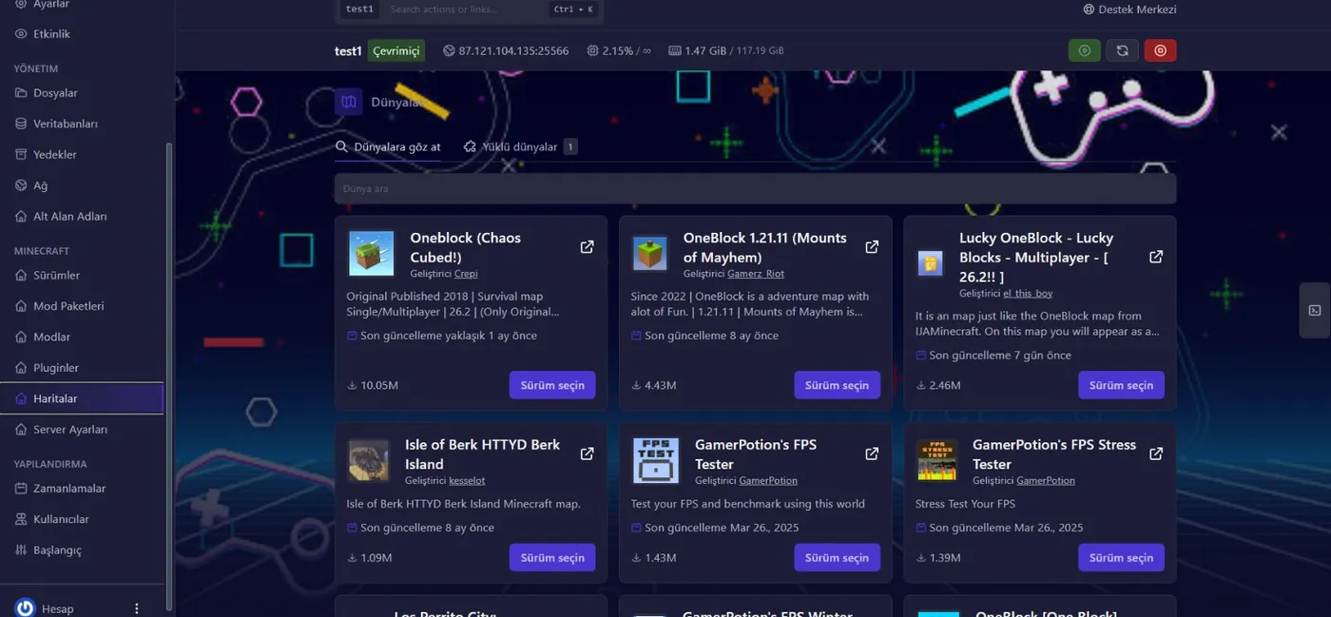Image resolution: width=1331 pixels, height=617 pixels.
Task: Click the Hesap account avatar
Action: coord(26,608)
